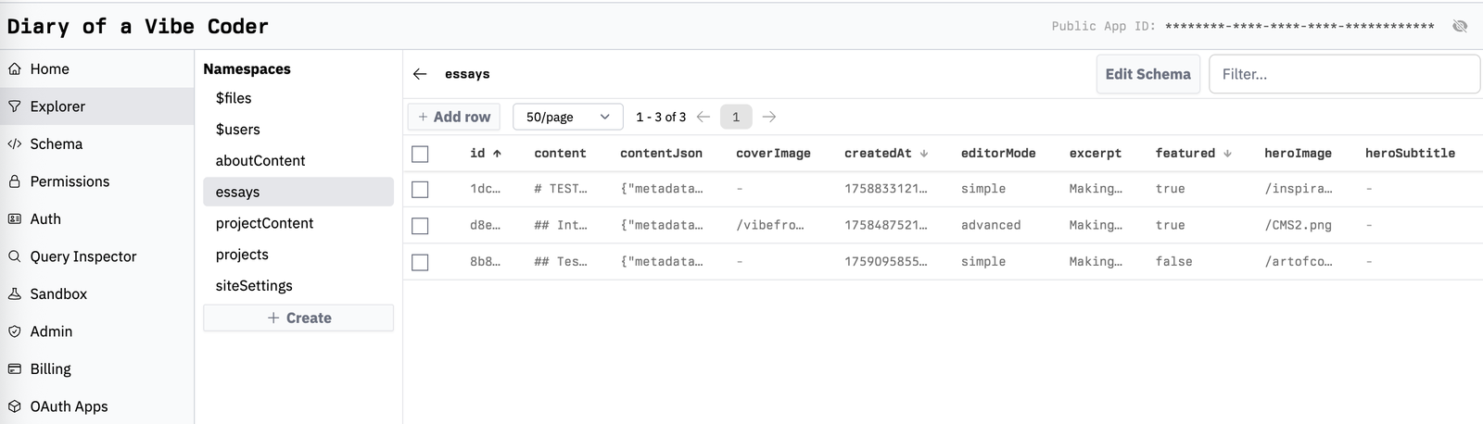Open Home from sidebar
The image size is (1483, 424).
tap(49, 69)
